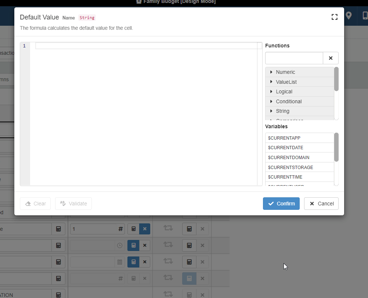Confirm the default value formula

click(x=281, y=204)
